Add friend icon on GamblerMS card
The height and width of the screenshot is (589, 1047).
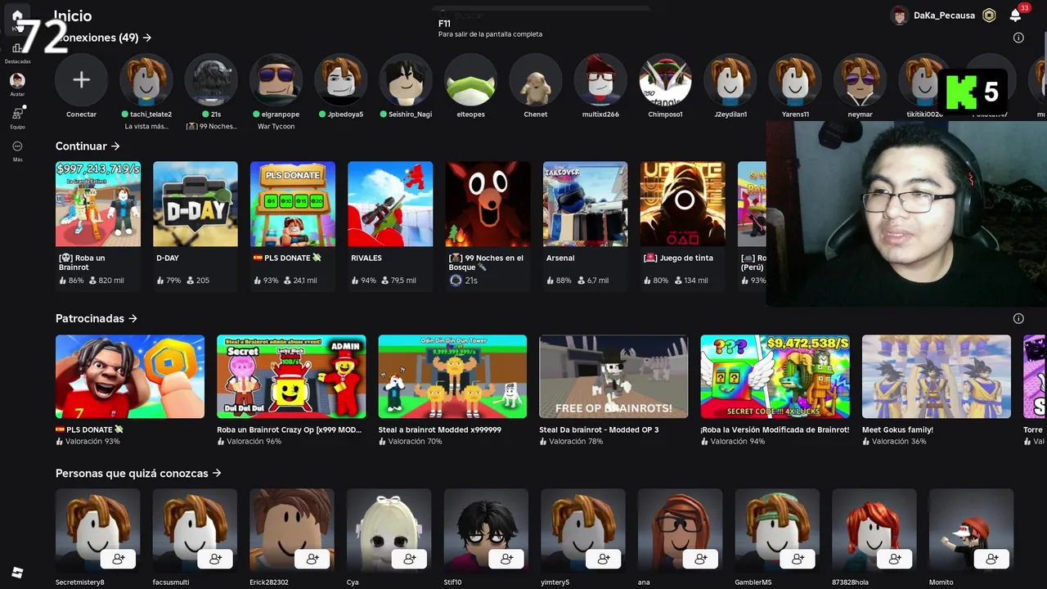[x=798, y=559]
